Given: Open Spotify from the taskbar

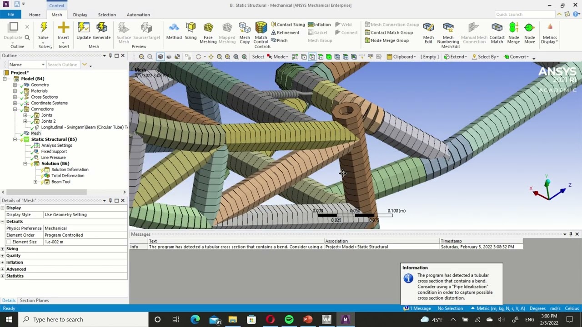Looking at the screenshot, I should pyautogui.click(x=289, y=319).
